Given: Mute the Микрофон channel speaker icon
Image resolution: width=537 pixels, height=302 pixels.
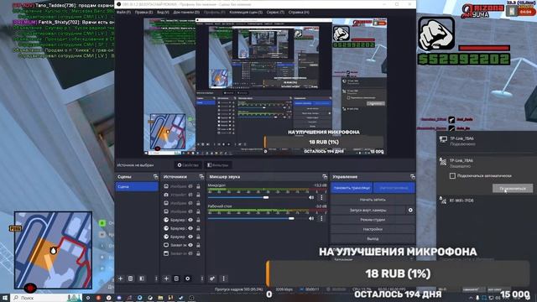Looking at the screenshot, I should [x=311, y=197].
